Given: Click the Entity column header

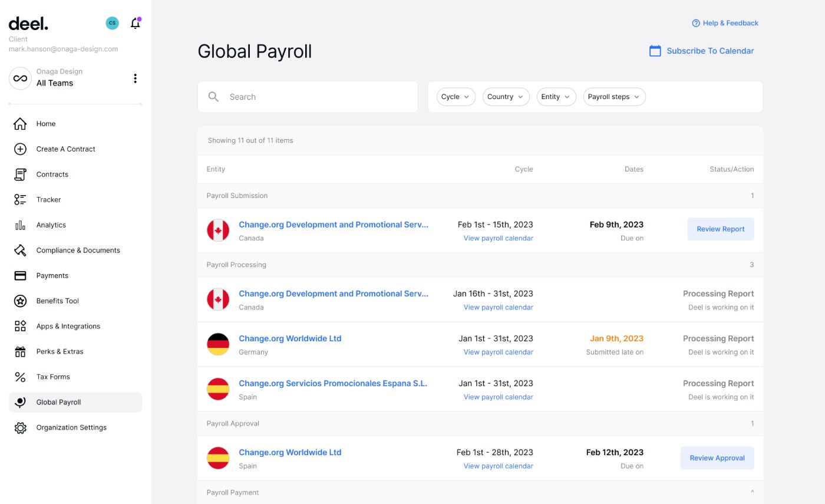Looking at the screenshot, I should tap(216, 169).
